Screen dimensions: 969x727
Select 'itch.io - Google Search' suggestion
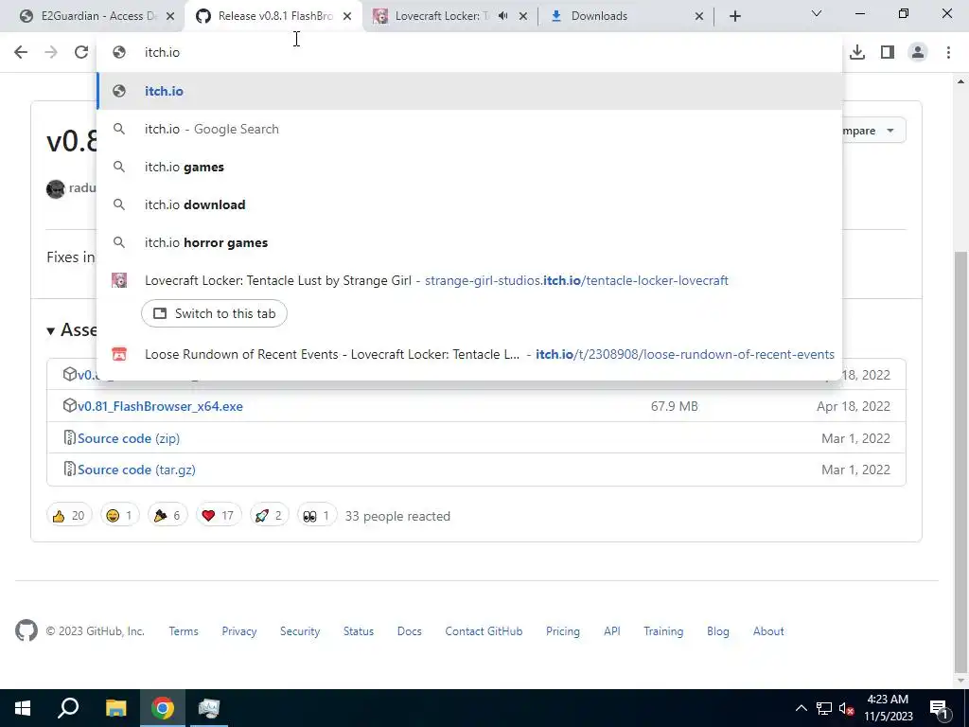pos(469,129)
